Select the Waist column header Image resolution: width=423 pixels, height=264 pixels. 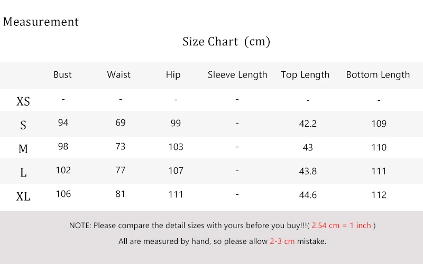[x=118, y=74]
